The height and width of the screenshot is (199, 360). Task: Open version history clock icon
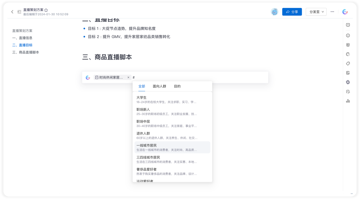coord(348,54)
